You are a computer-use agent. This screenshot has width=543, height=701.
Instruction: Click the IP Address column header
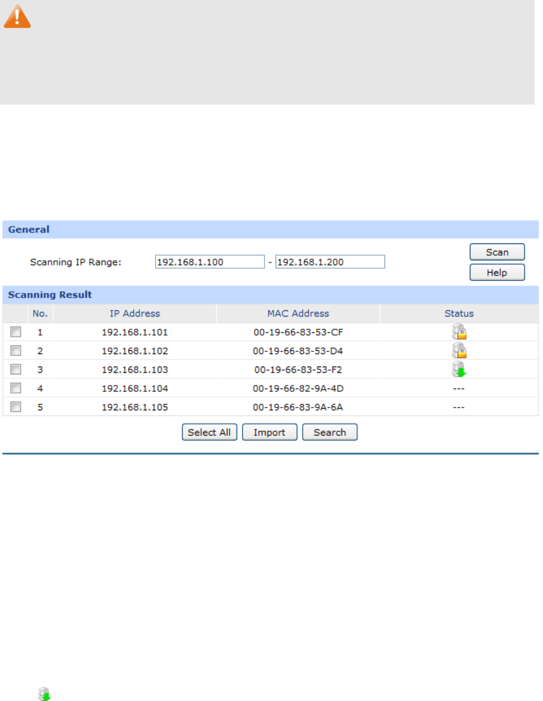[135, 314]
